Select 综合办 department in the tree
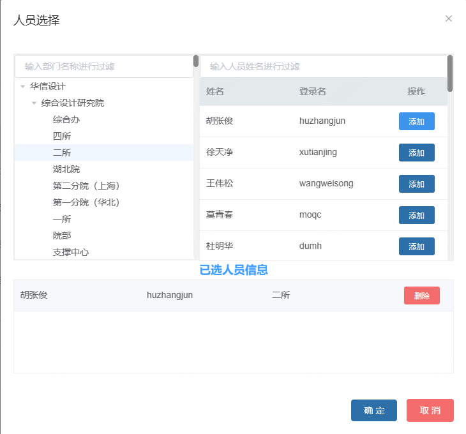 (66, 119)
